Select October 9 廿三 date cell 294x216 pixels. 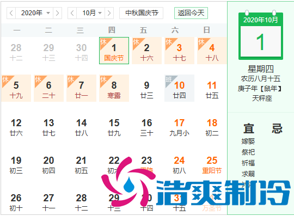coord(146,88)
